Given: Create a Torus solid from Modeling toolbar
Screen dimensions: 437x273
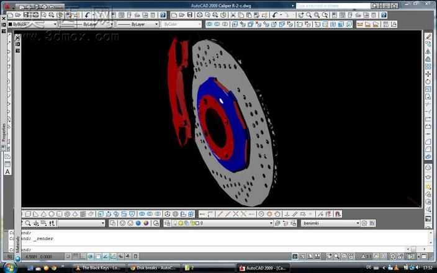Looking at the screenshot, I should click(67, 214).
